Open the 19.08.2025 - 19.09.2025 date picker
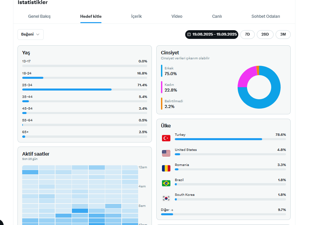Screen dimensions: 326x225 [x=212, y=35]
